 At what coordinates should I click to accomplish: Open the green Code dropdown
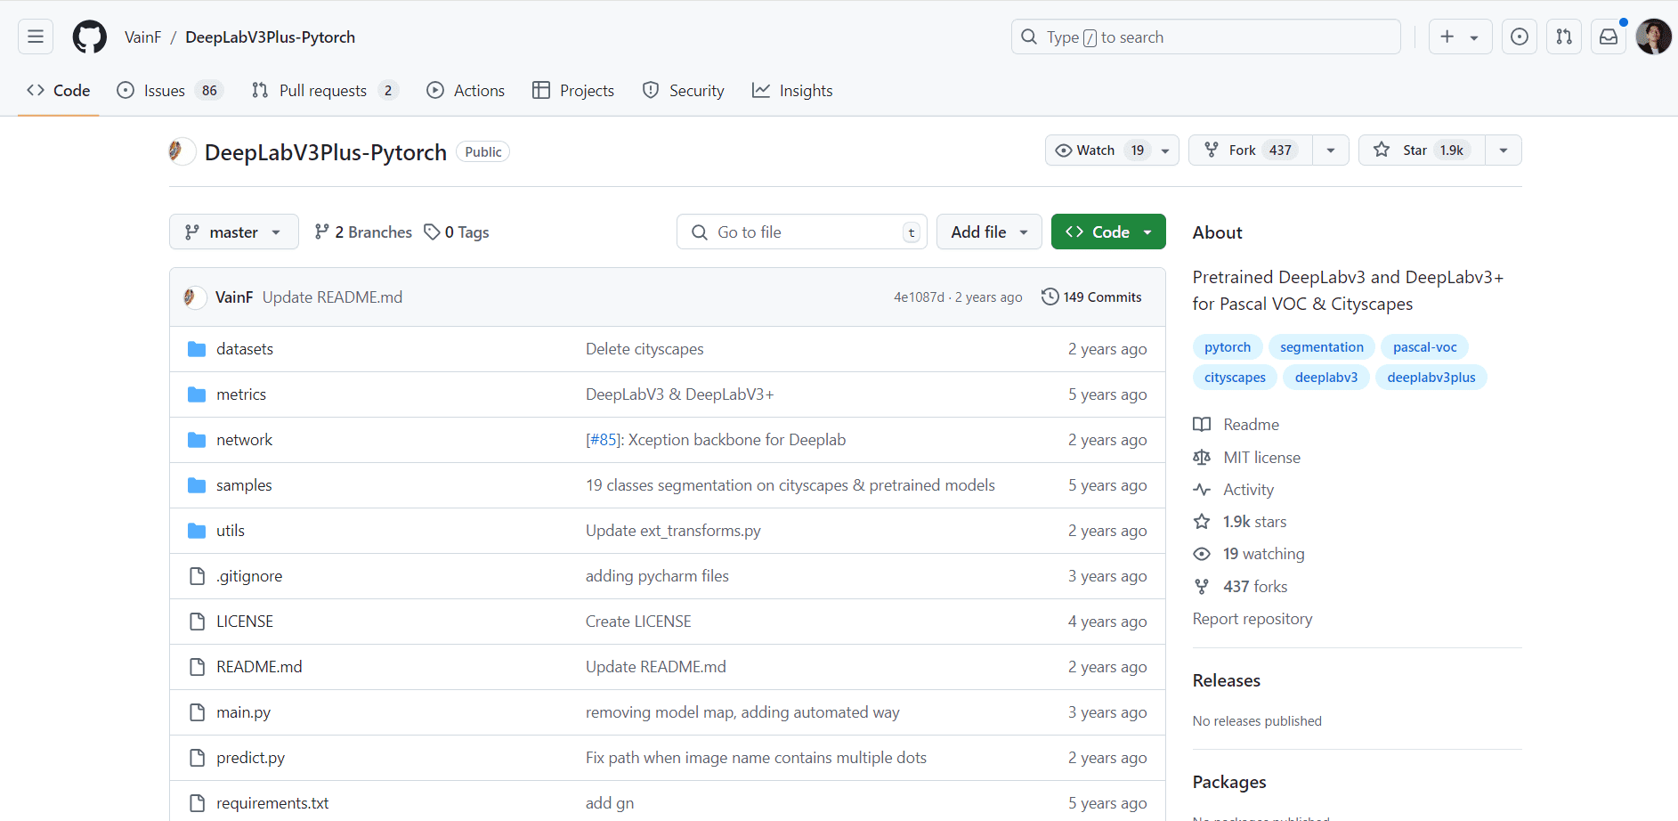pyautogui.click(x=1107, y=232)
